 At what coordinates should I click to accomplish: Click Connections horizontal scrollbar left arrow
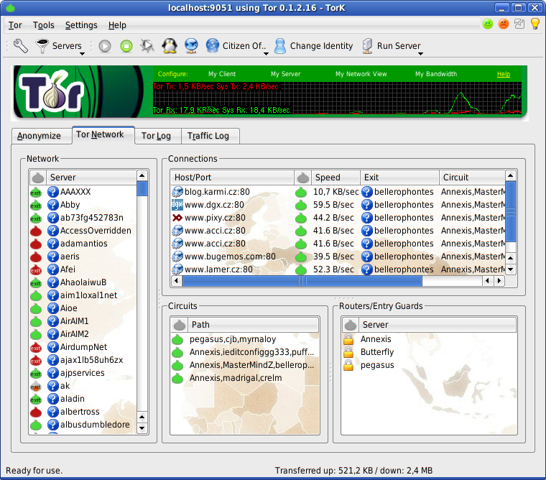pyautogui.click(x=176, y=281)
